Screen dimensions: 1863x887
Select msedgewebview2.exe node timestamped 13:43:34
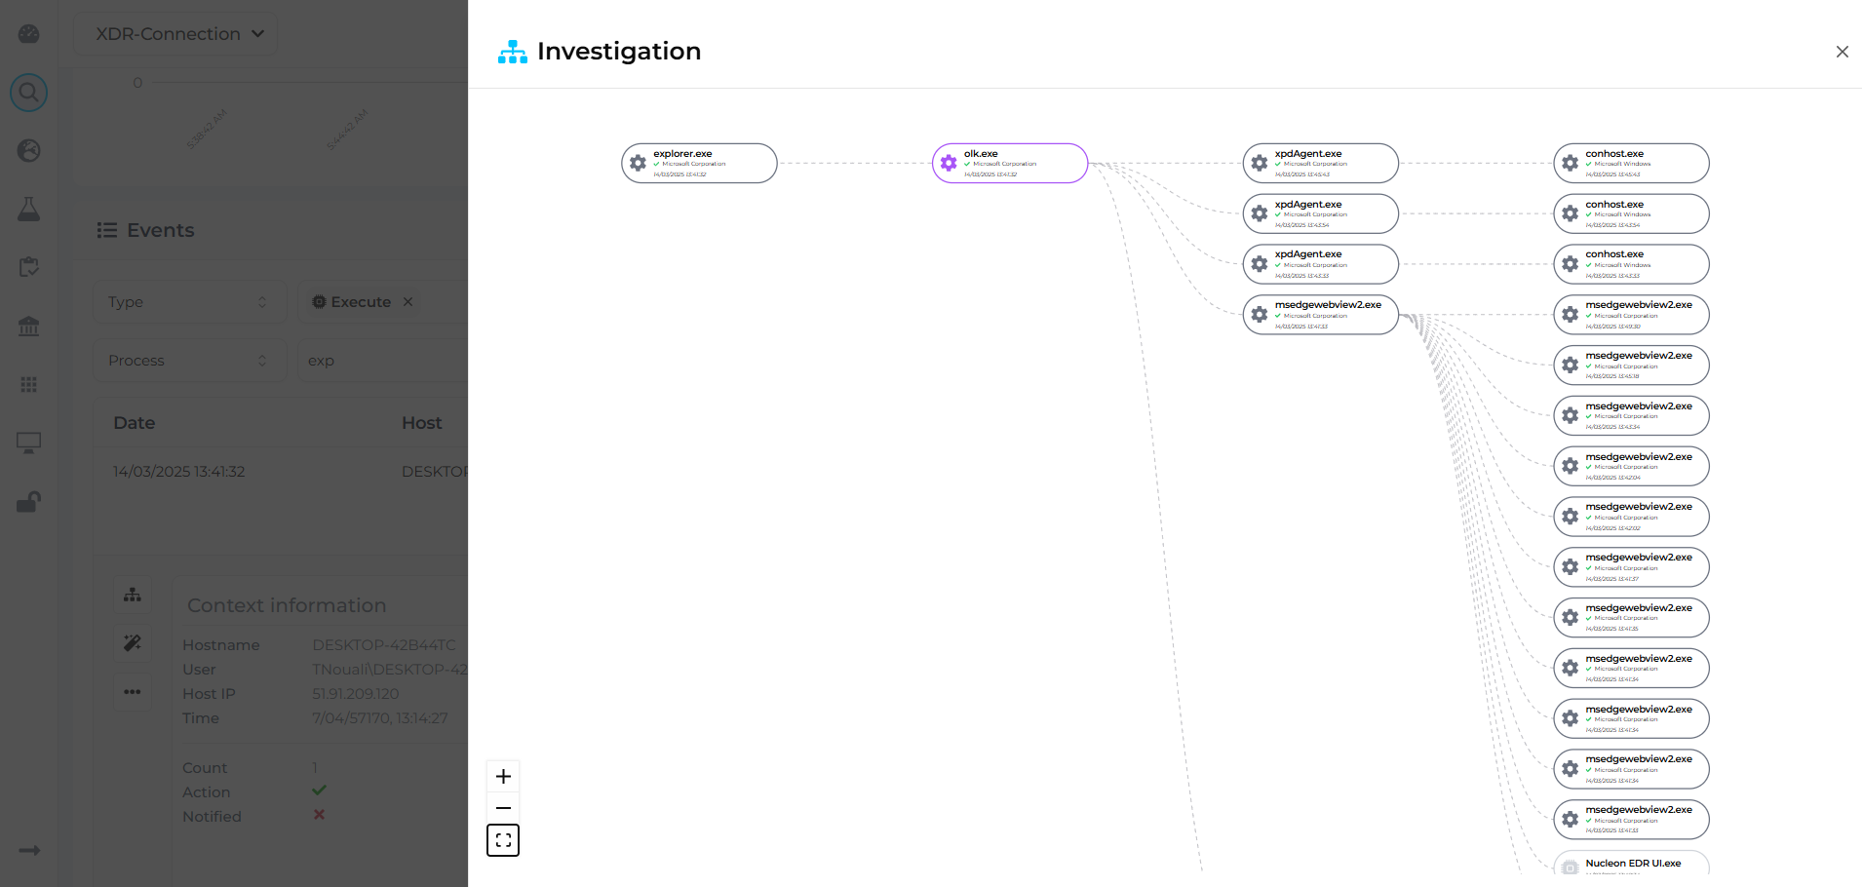coord(1631,415)
